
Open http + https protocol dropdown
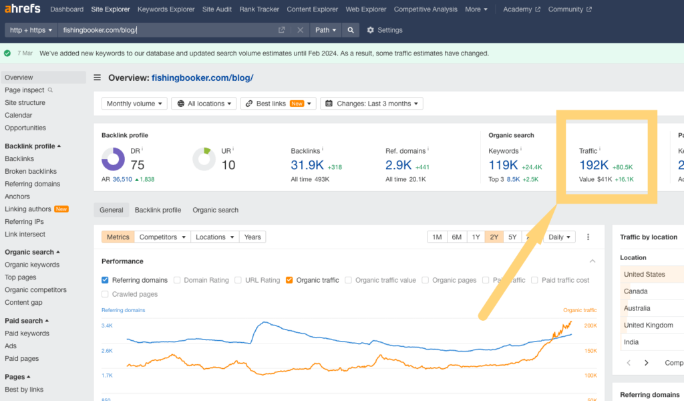tap(31, 30)
